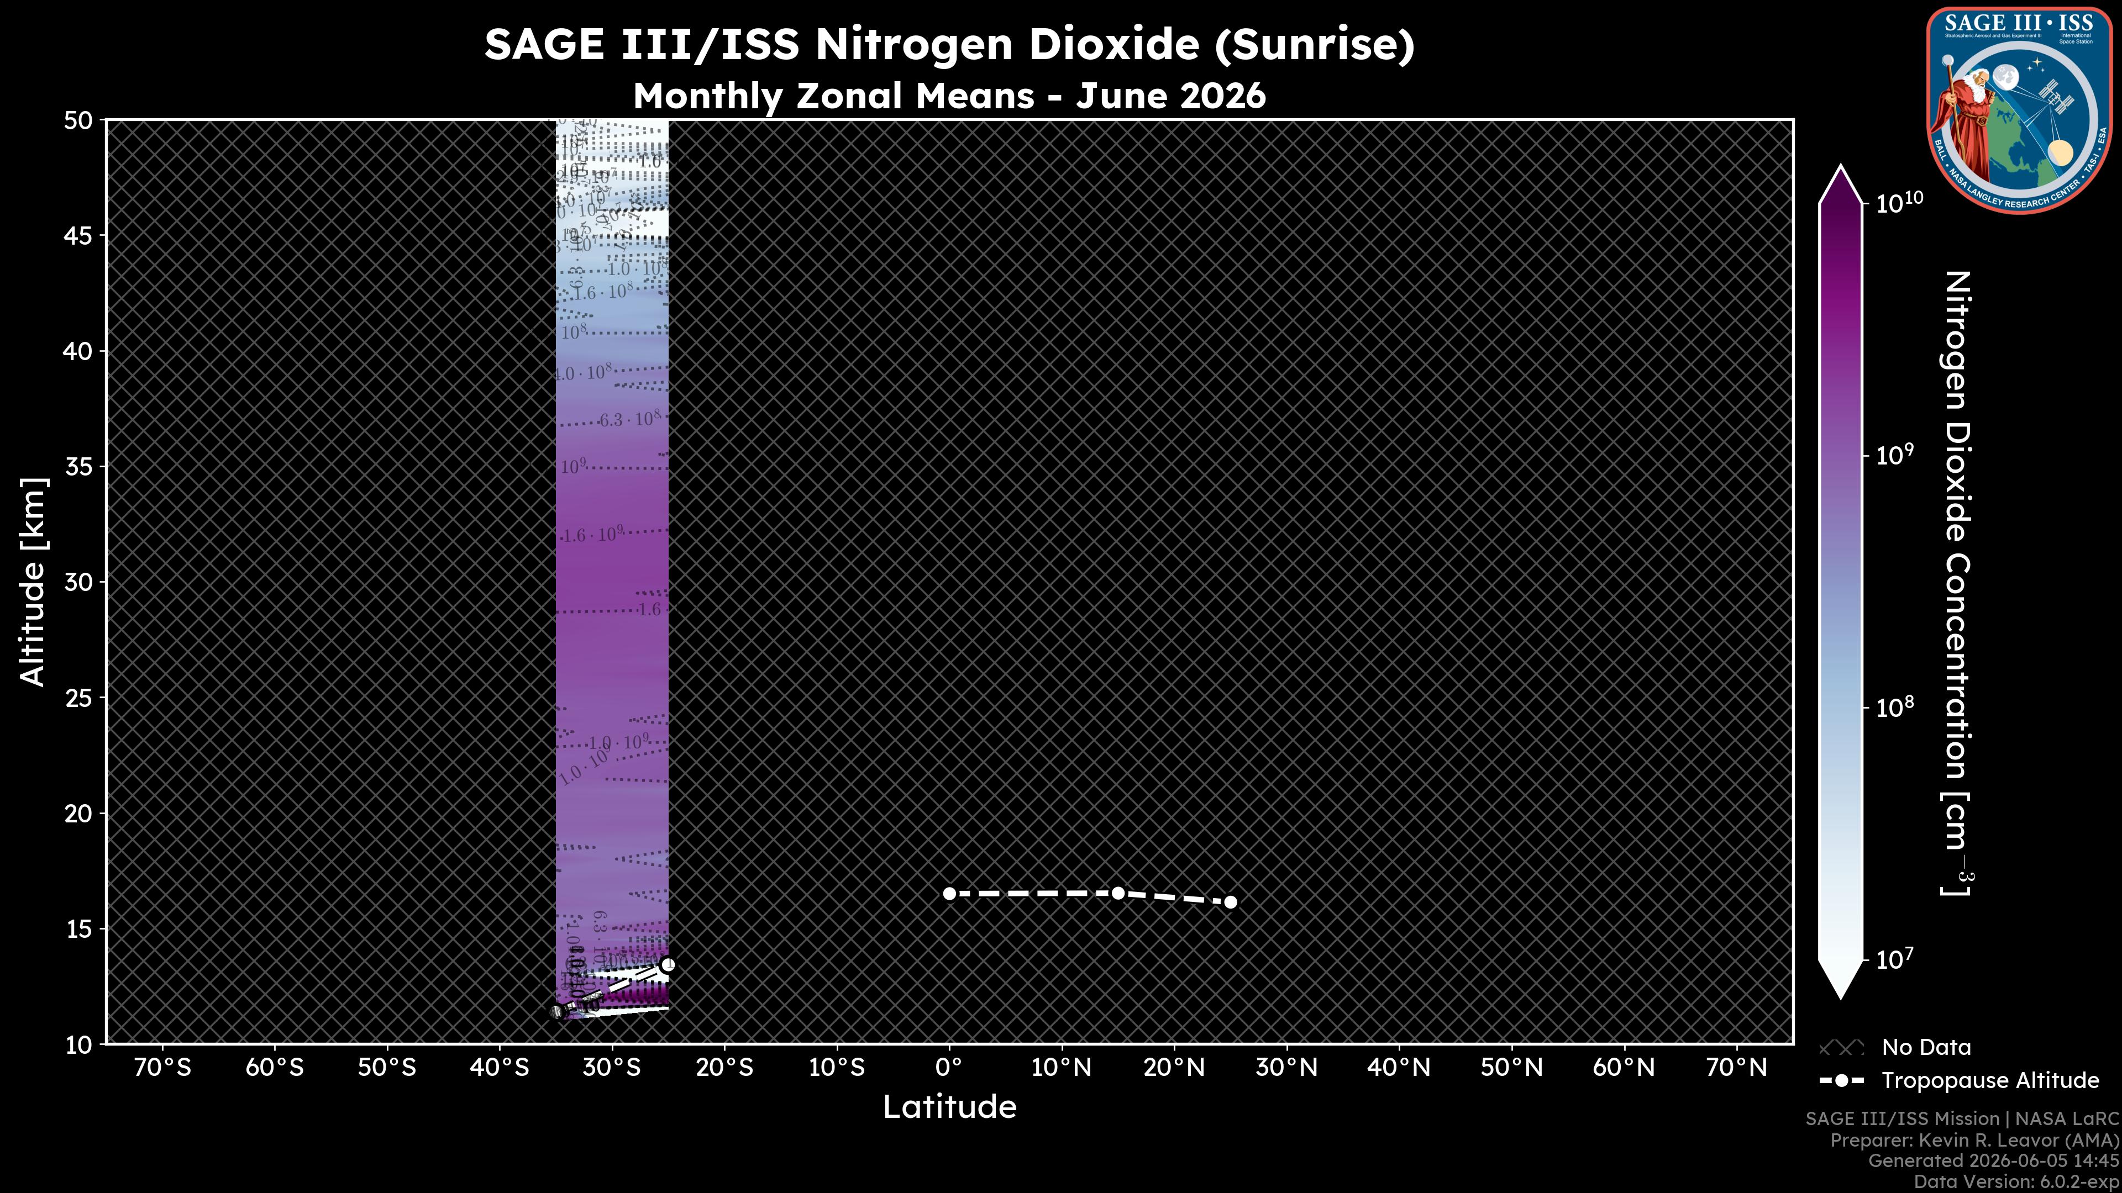Click the 0° latitude tick label
The image size is (2122, 1193).
coord(949,1068)
